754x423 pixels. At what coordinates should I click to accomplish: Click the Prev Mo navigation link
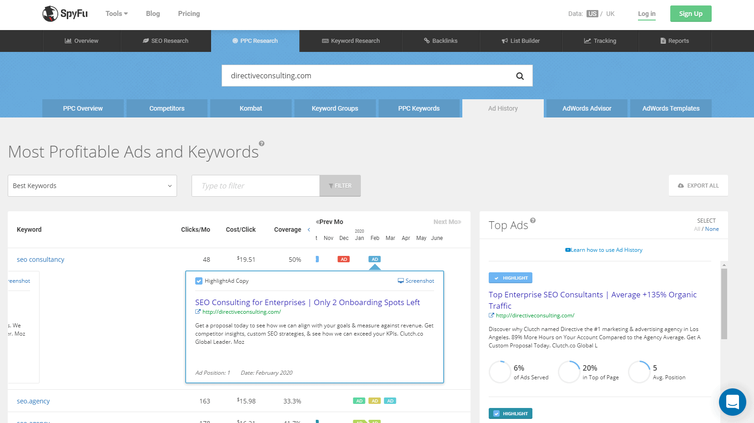click(329, 222)
